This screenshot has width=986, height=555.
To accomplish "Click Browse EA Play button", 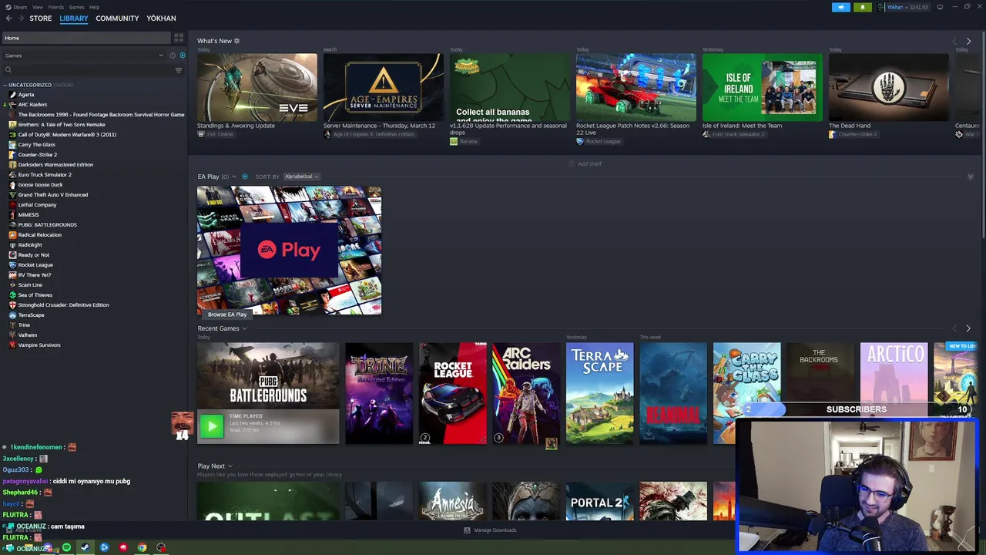I will (x=227, y=314).
